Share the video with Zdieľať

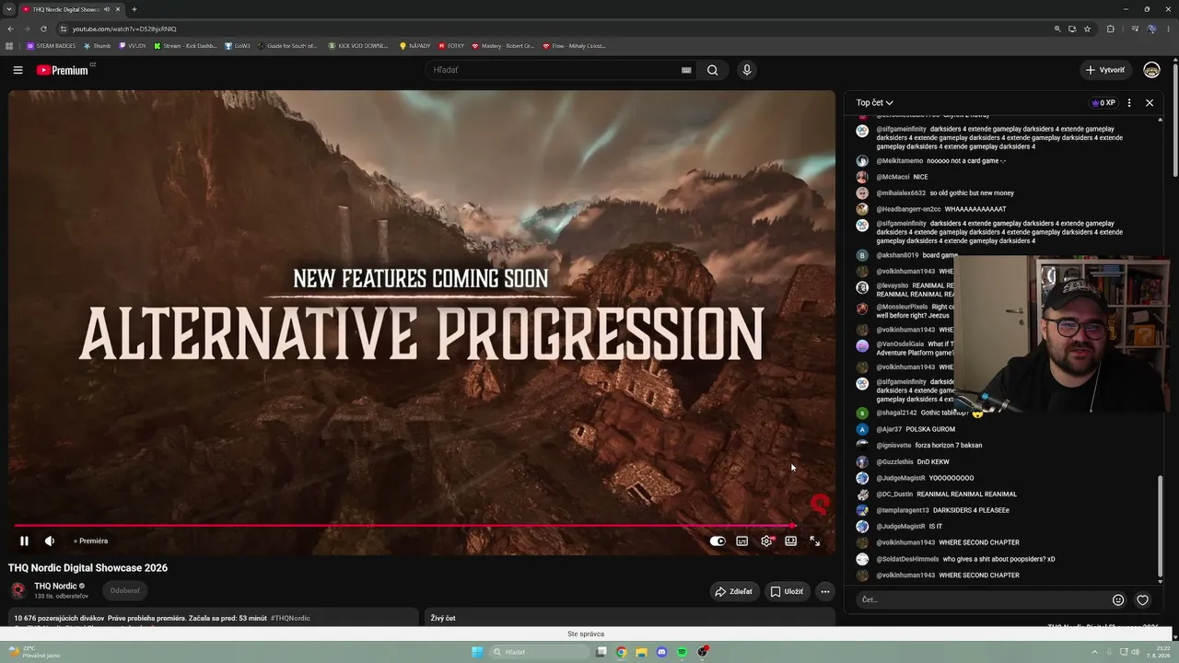(734, 591)
